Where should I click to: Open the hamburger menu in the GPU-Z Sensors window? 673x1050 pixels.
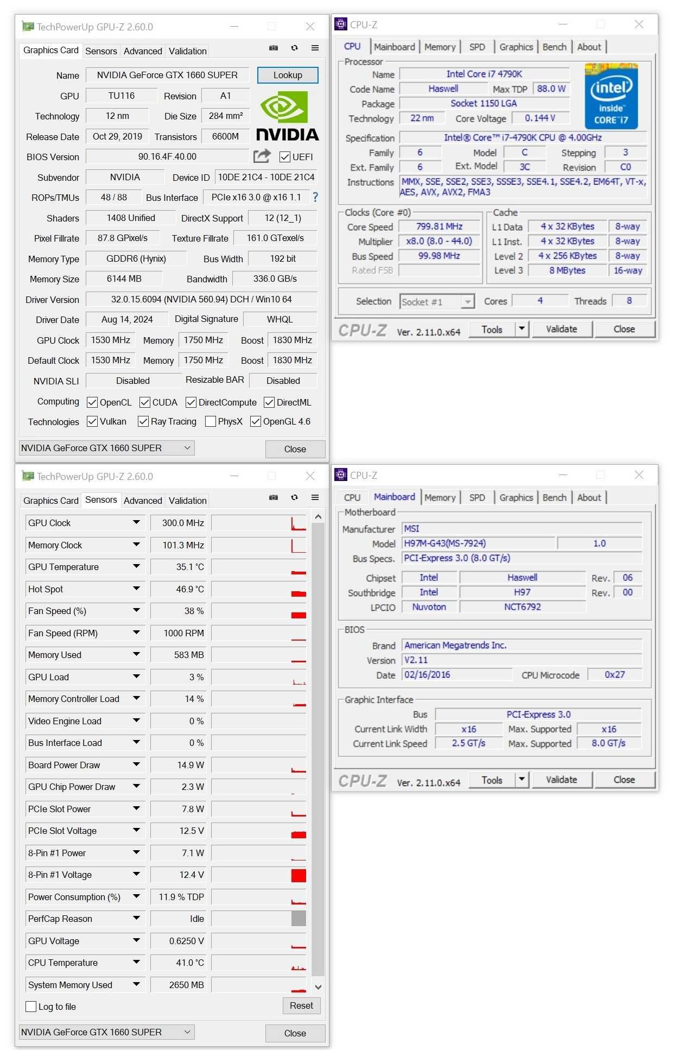coord(315,497)
